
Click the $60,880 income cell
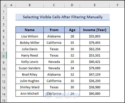pos(95,94)
